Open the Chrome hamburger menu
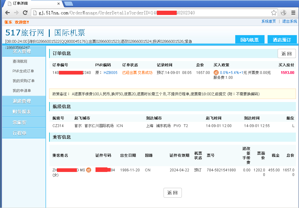The height and width of the screenshot is (208, 299). pyautogui.click(x=293, y=13)
